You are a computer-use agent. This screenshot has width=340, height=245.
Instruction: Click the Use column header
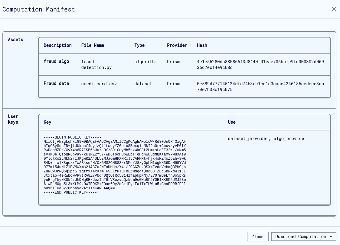(232, 122)
